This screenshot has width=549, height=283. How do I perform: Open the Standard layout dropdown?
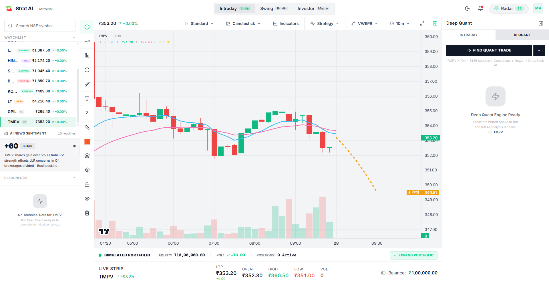click(x=199, y=23)
